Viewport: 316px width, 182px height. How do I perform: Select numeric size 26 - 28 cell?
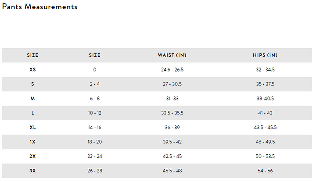(x=95, y=171)
